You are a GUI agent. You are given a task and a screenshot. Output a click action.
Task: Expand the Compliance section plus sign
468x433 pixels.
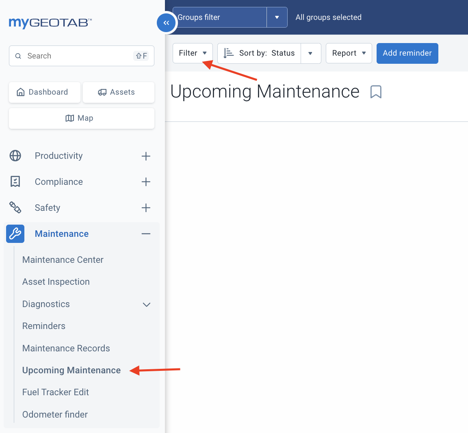[x=146, y=182]
